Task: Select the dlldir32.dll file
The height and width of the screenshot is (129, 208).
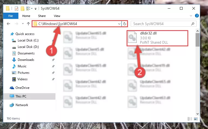Action: point(157,38)
